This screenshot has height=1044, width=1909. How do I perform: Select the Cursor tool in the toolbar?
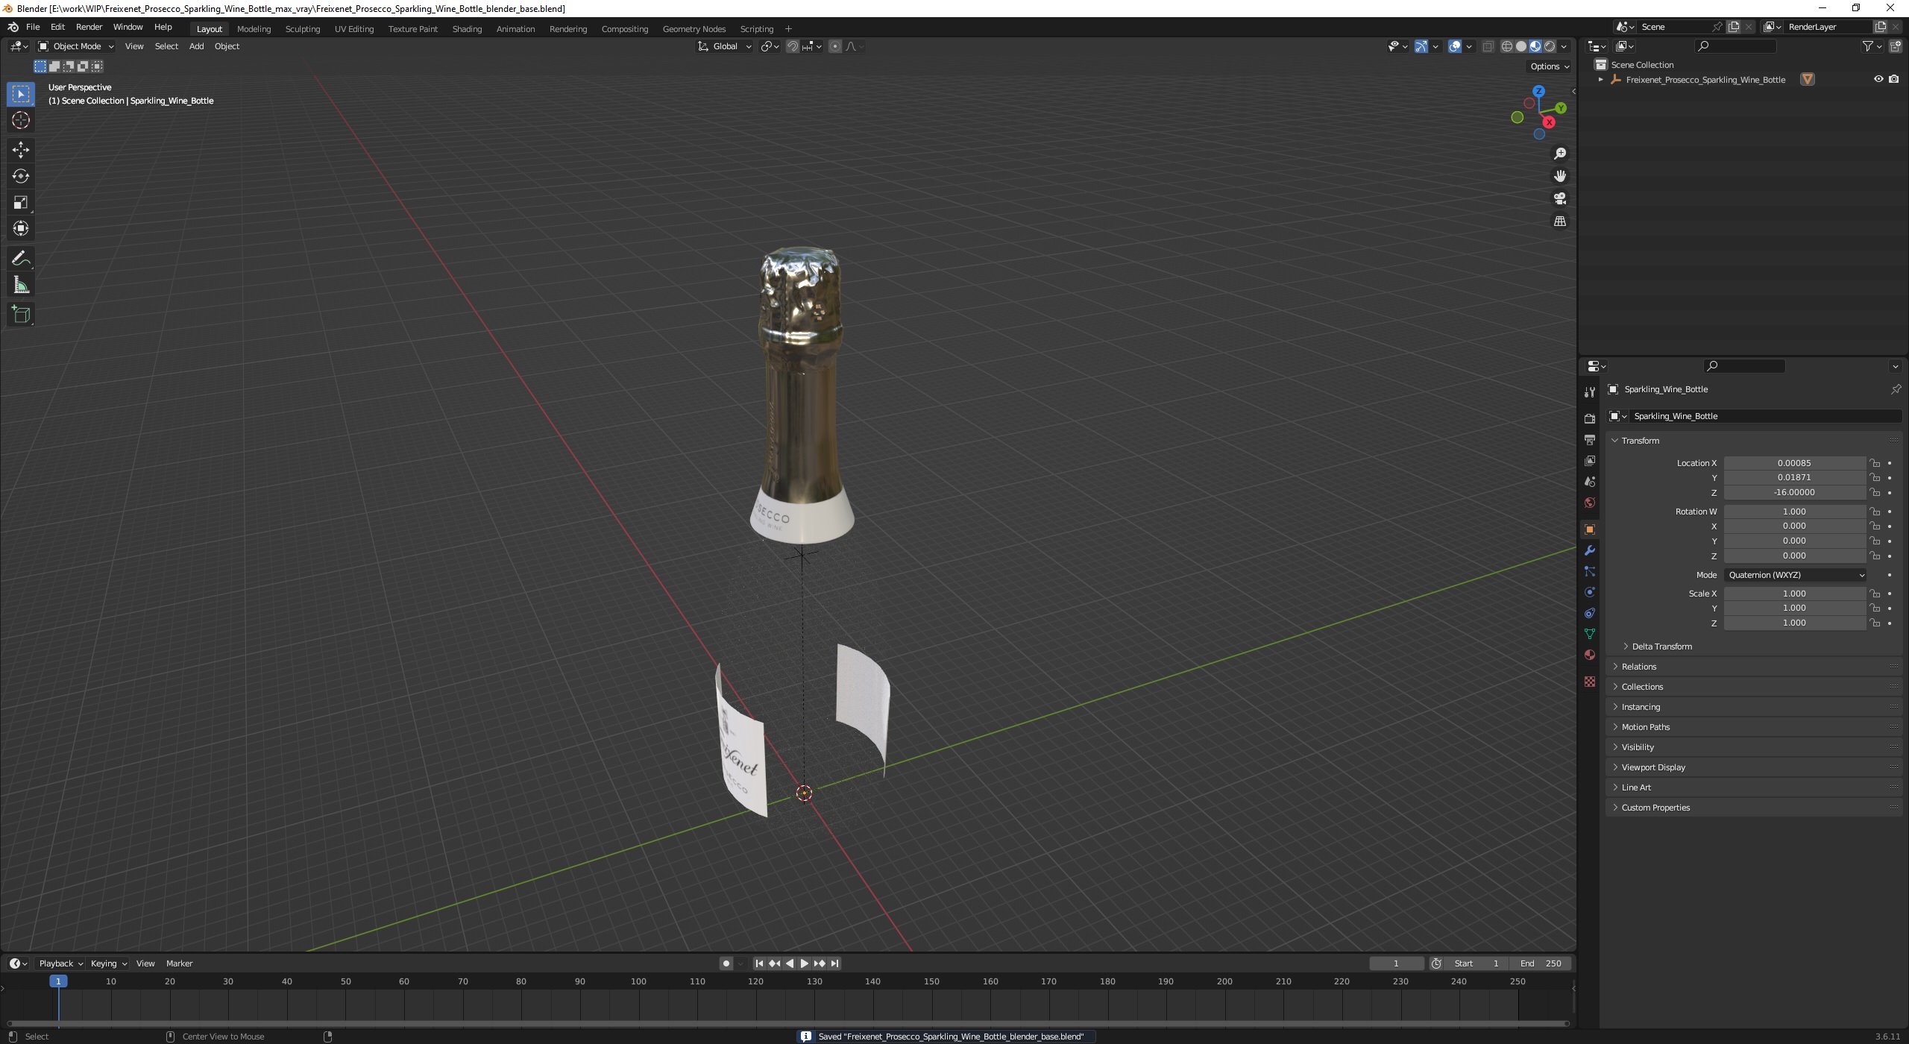click(21, 120)
